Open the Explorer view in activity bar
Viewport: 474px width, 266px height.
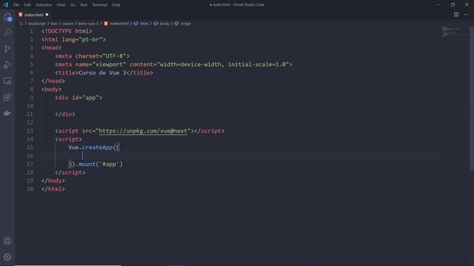pyautogui.click(x=7, y=17)
